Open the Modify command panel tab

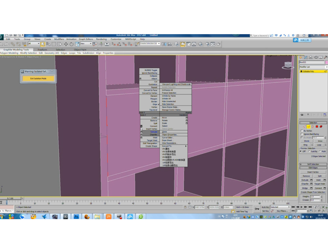coord(306,57)
